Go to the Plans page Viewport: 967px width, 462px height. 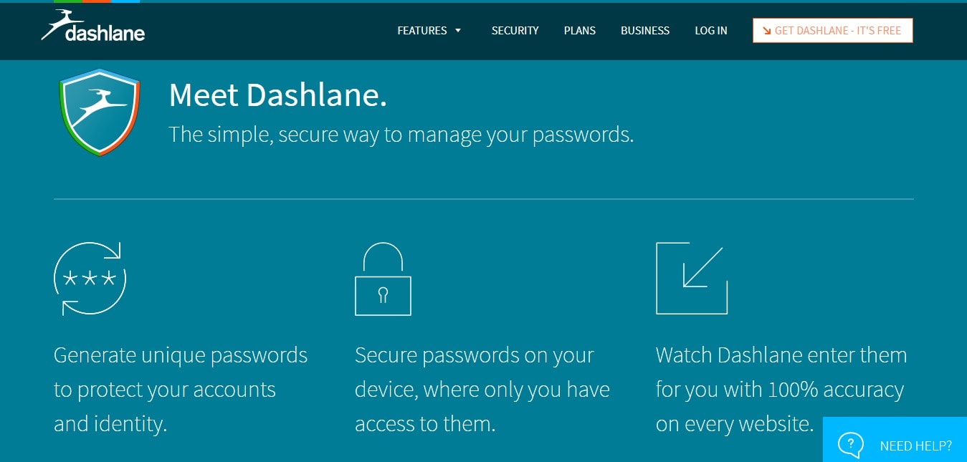(580, 31)
